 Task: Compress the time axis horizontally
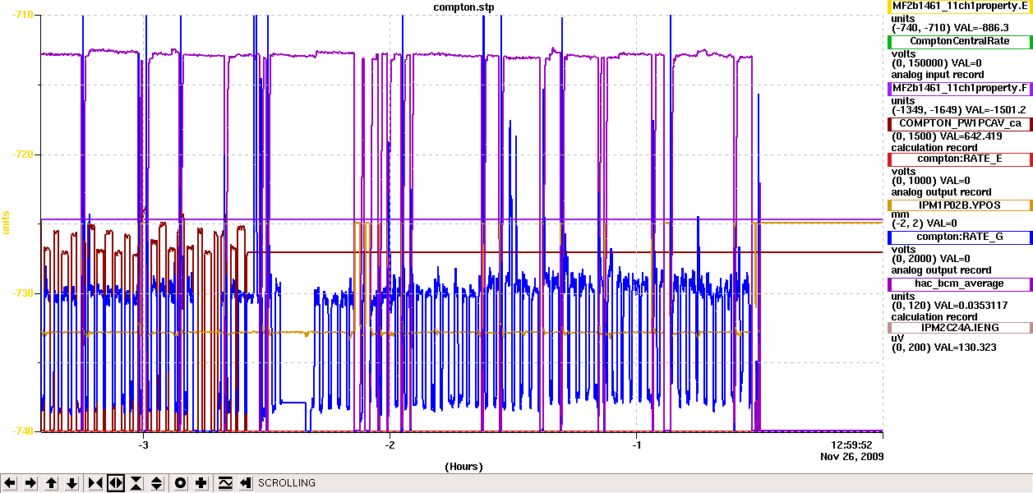[x=95, y=483]
